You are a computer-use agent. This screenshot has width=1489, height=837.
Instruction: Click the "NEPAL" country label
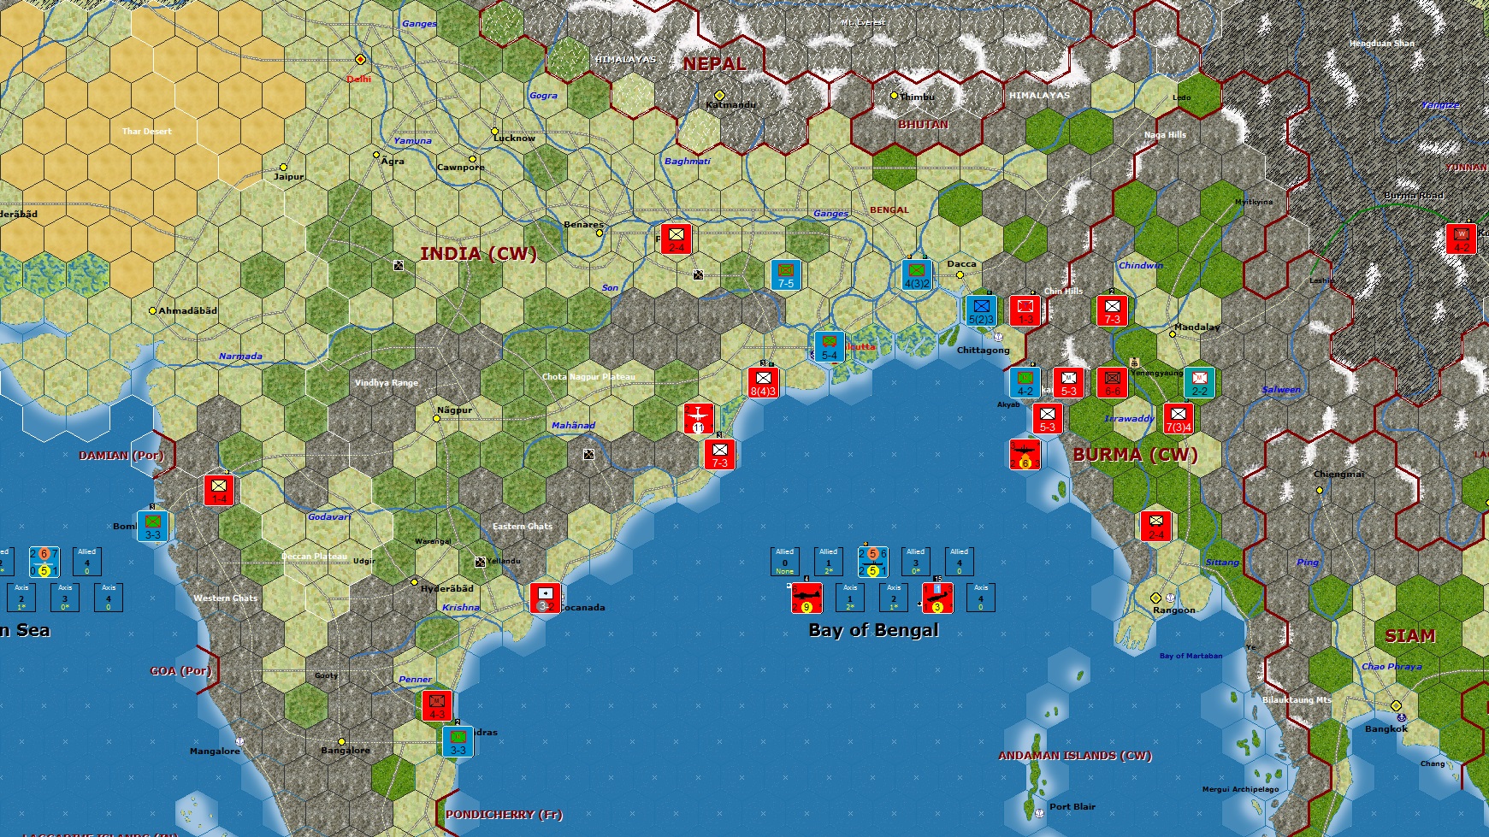[x=714, y=63]
